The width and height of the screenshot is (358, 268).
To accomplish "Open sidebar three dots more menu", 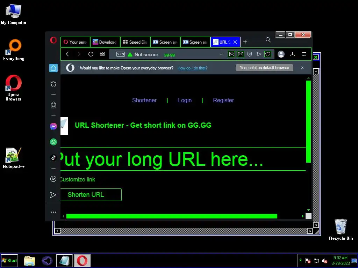I will pyautogui.click(x=53, y=212).
